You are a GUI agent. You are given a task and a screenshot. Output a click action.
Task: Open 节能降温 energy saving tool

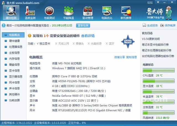pos(69,13)
